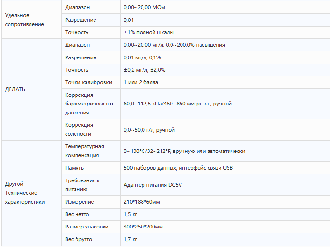The height and width of the screenshot is (247, 334).
Task: Click the 'Коррекция солености' label
Action: (79, 130)
